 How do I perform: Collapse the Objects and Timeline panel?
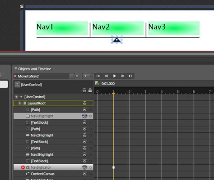point(16,69)
